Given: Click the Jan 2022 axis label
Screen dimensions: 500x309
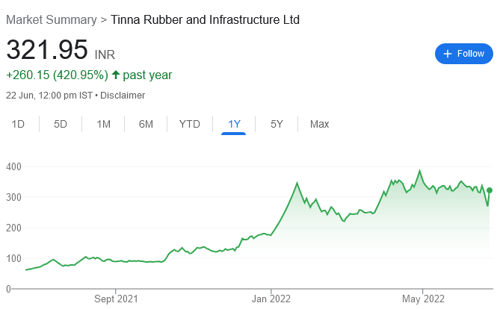Looking at the screenshot, I should pos(271,299).
